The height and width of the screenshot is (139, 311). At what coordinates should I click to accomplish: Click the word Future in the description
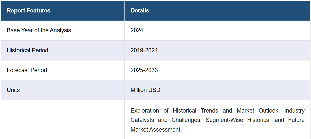(296, 120)
